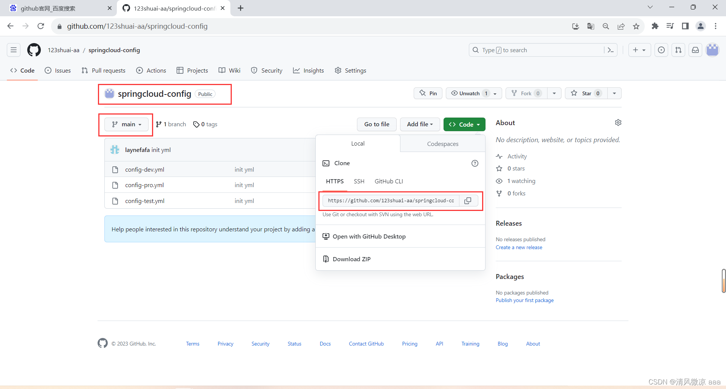Expand the Fork options dropdown arrow
The image size is (726, 389).
pos(554,93)
